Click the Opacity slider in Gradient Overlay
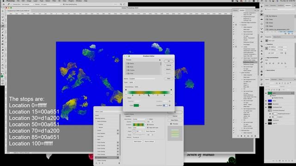296x166 pixels. 139,122
